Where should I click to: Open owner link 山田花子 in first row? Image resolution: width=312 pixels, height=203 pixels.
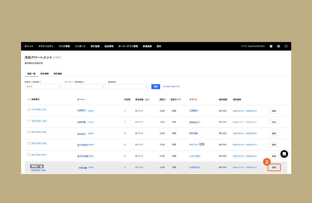[81, 111]
